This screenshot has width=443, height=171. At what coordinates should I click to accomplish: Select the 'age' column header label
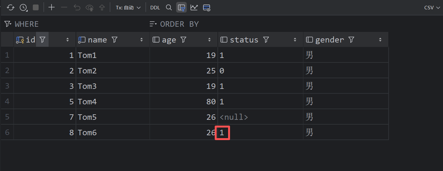pyautogui.click(x=169, y=40)
